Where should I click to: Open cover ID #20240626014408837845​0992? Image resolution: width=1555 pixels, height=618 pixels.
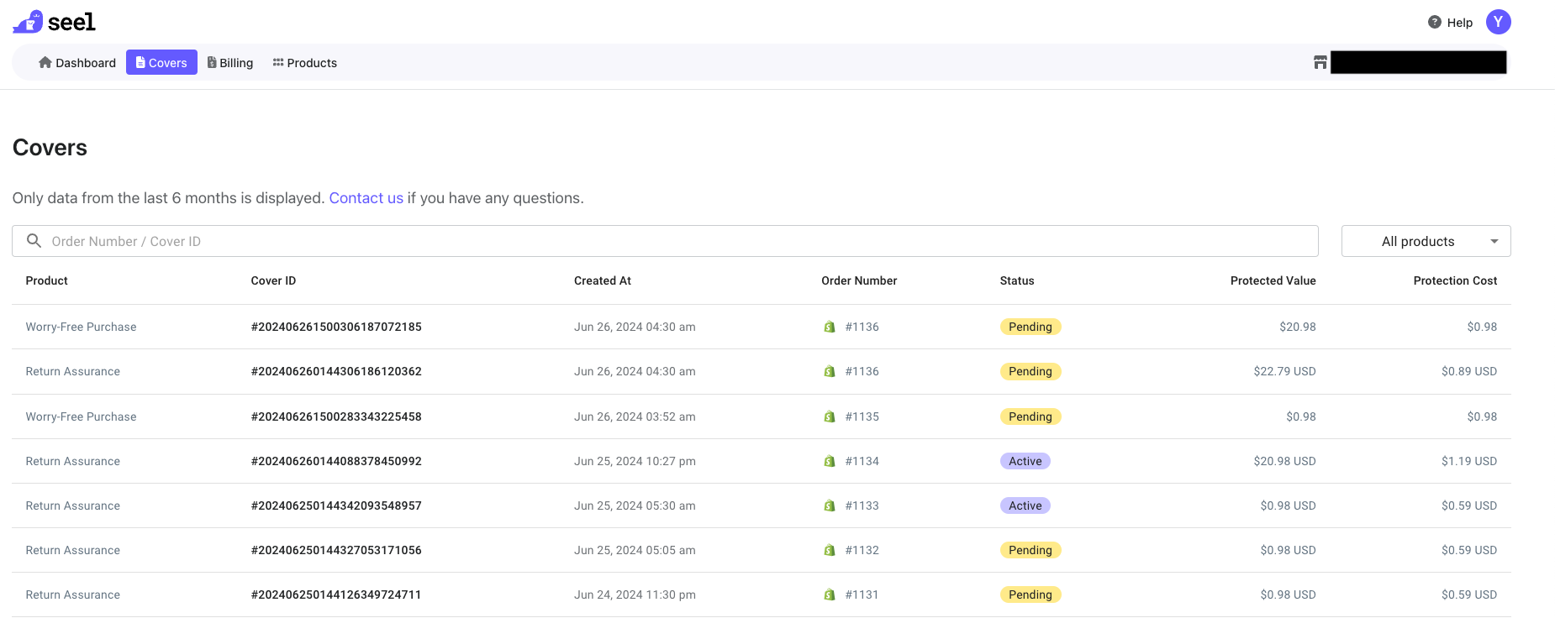click(x=336, y=461)
